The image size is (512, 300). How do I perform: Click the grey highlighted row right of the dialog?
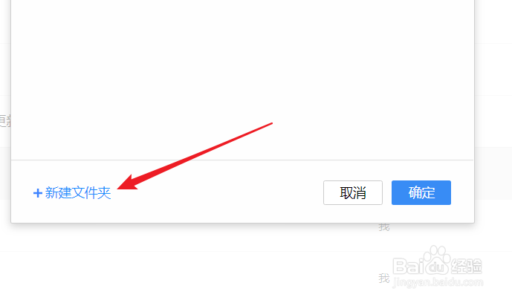pyautogui.click(x=493, y=173)
